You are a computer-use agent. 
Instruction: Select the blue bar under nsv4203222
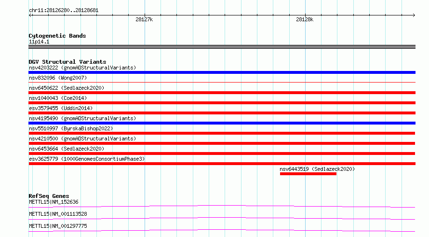(x=222, y=72)
